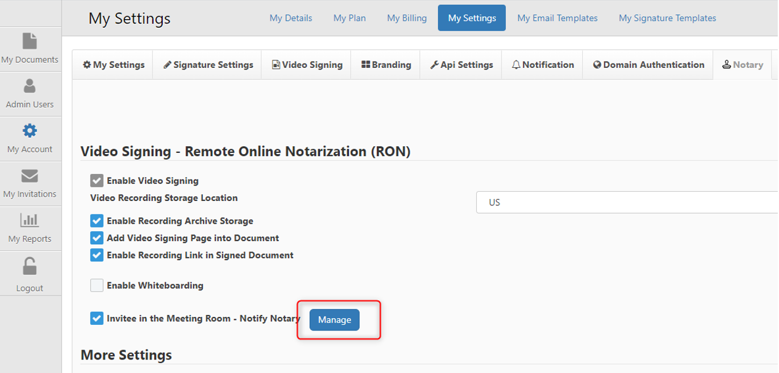Switch to the Notary tab
The image size is (779, 373).
pyautogui.click(x=742, y=65)
